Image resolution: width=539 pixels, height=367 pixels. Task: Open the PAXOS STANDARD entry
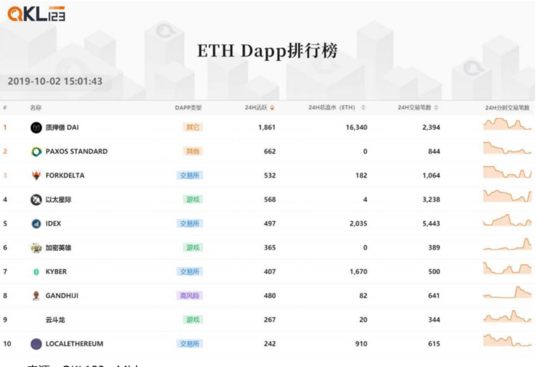point(76,152)
